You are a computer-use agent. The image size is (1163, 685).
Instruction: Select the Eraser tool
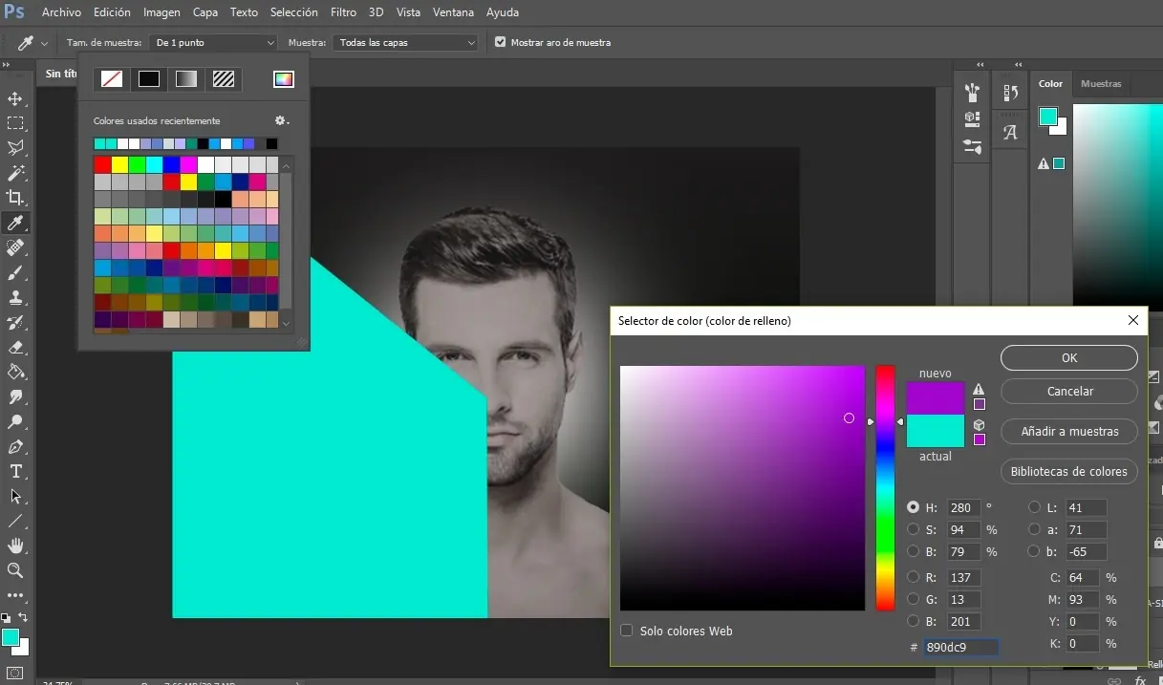point(15,347)
